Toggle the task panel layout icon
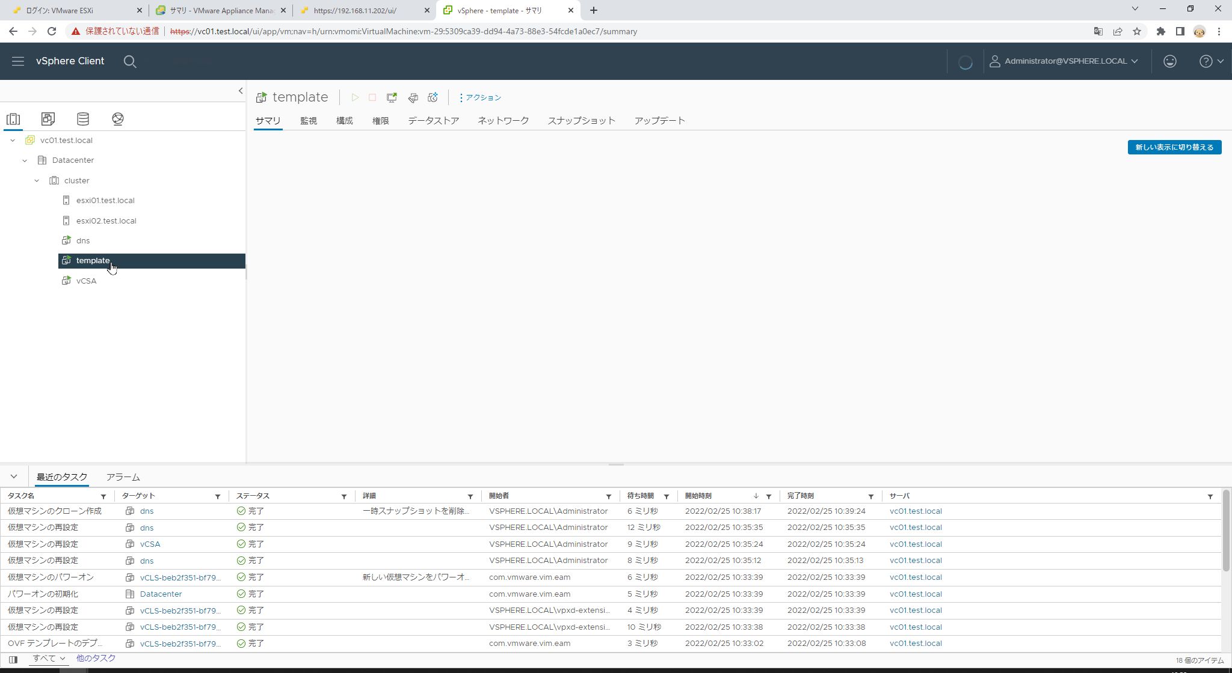Image resolution: width=1232 pixels, height=673 pixels. 13,659
